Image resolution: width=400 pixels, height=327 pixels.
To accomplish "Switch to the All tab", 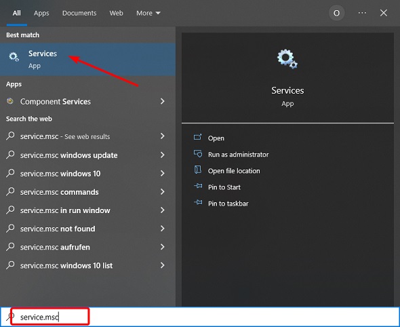I will coord(17,13).
